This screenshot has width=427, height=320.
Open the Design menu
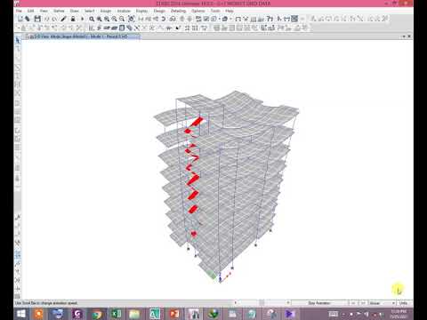(x=159, y=11)
